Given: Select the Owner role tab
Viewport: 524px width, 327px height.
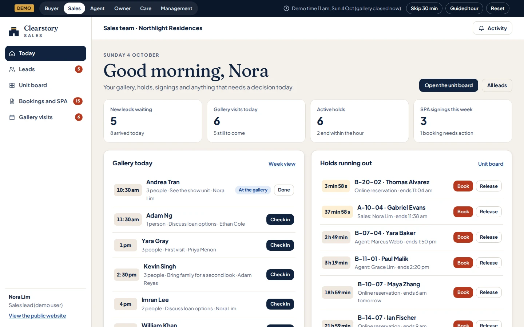Looking at the screenshot, I should [x=122, y=8].
